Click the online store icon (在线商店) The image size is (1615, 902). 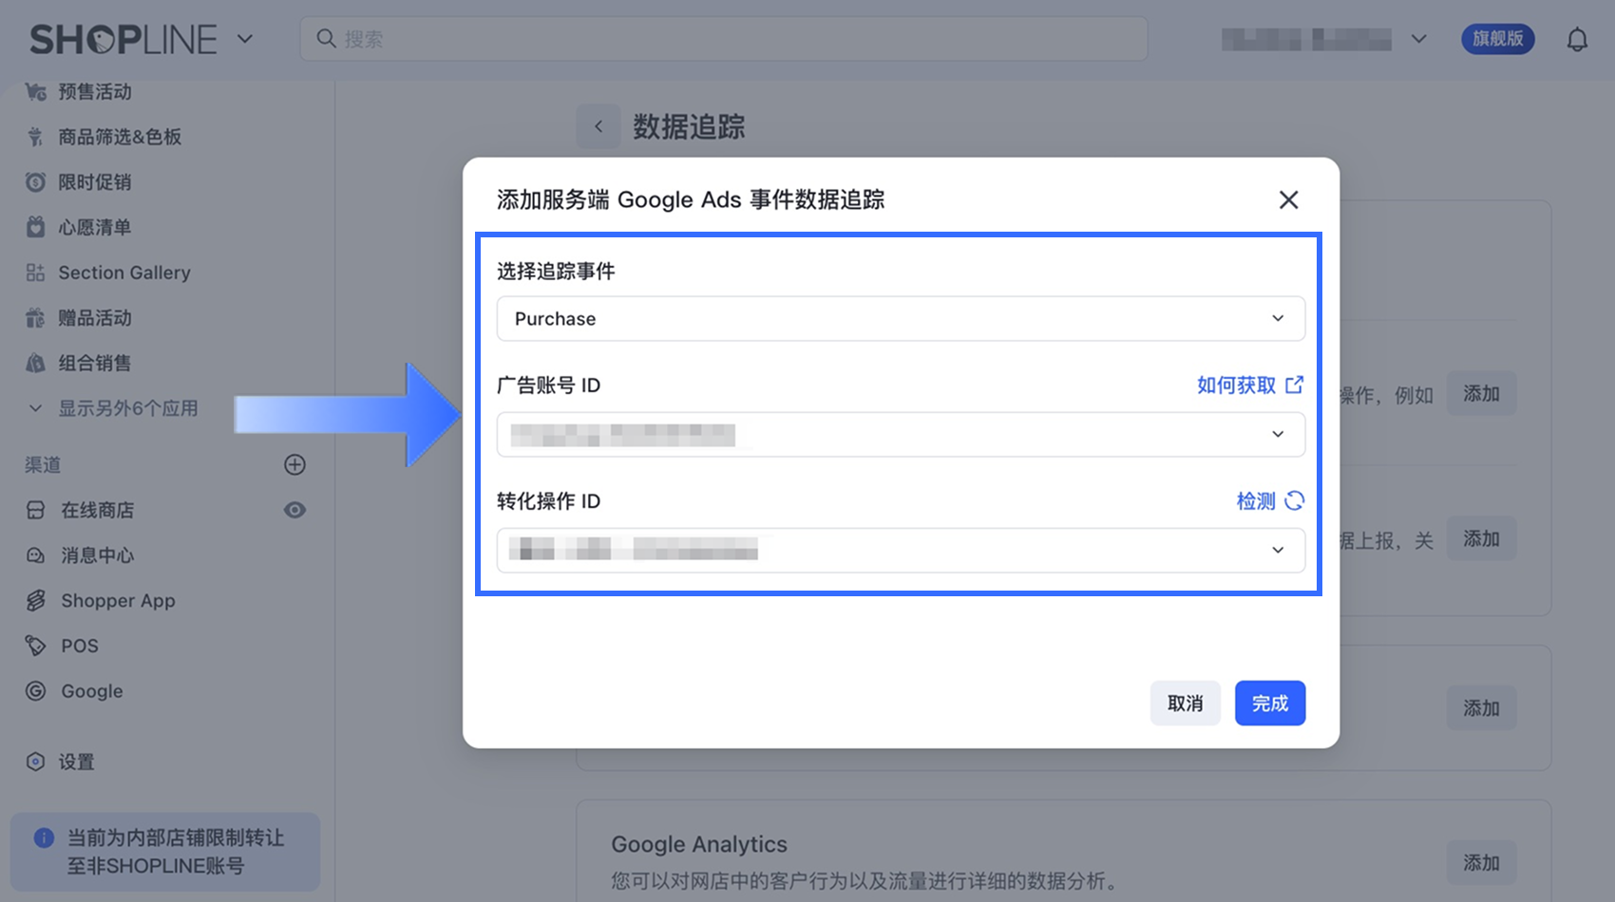coord(36,510)
